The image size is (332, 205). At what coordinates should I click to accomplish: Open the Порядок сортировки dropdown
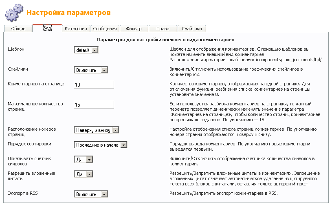click(x=101, y=145)
